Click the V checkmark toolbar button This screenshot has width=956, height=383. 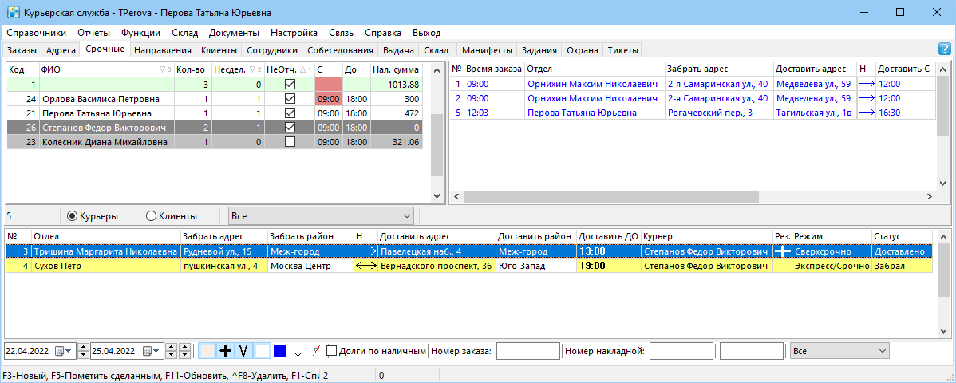243,350
